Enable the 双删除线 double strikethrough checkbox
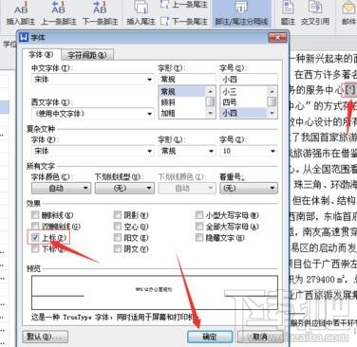The image size is (357, 347). click(35, 227)
